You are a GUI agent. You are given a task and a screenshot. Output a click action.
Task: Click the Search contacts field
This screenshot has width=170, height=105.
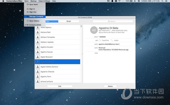pos(113,21)
